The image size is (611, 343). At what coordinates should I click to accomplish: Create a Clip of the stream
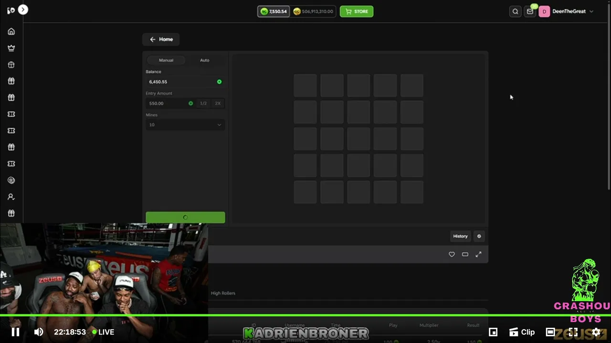(522, 332)
